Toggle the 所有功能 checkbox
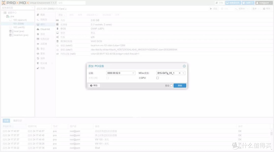 [x=108, y=78]
